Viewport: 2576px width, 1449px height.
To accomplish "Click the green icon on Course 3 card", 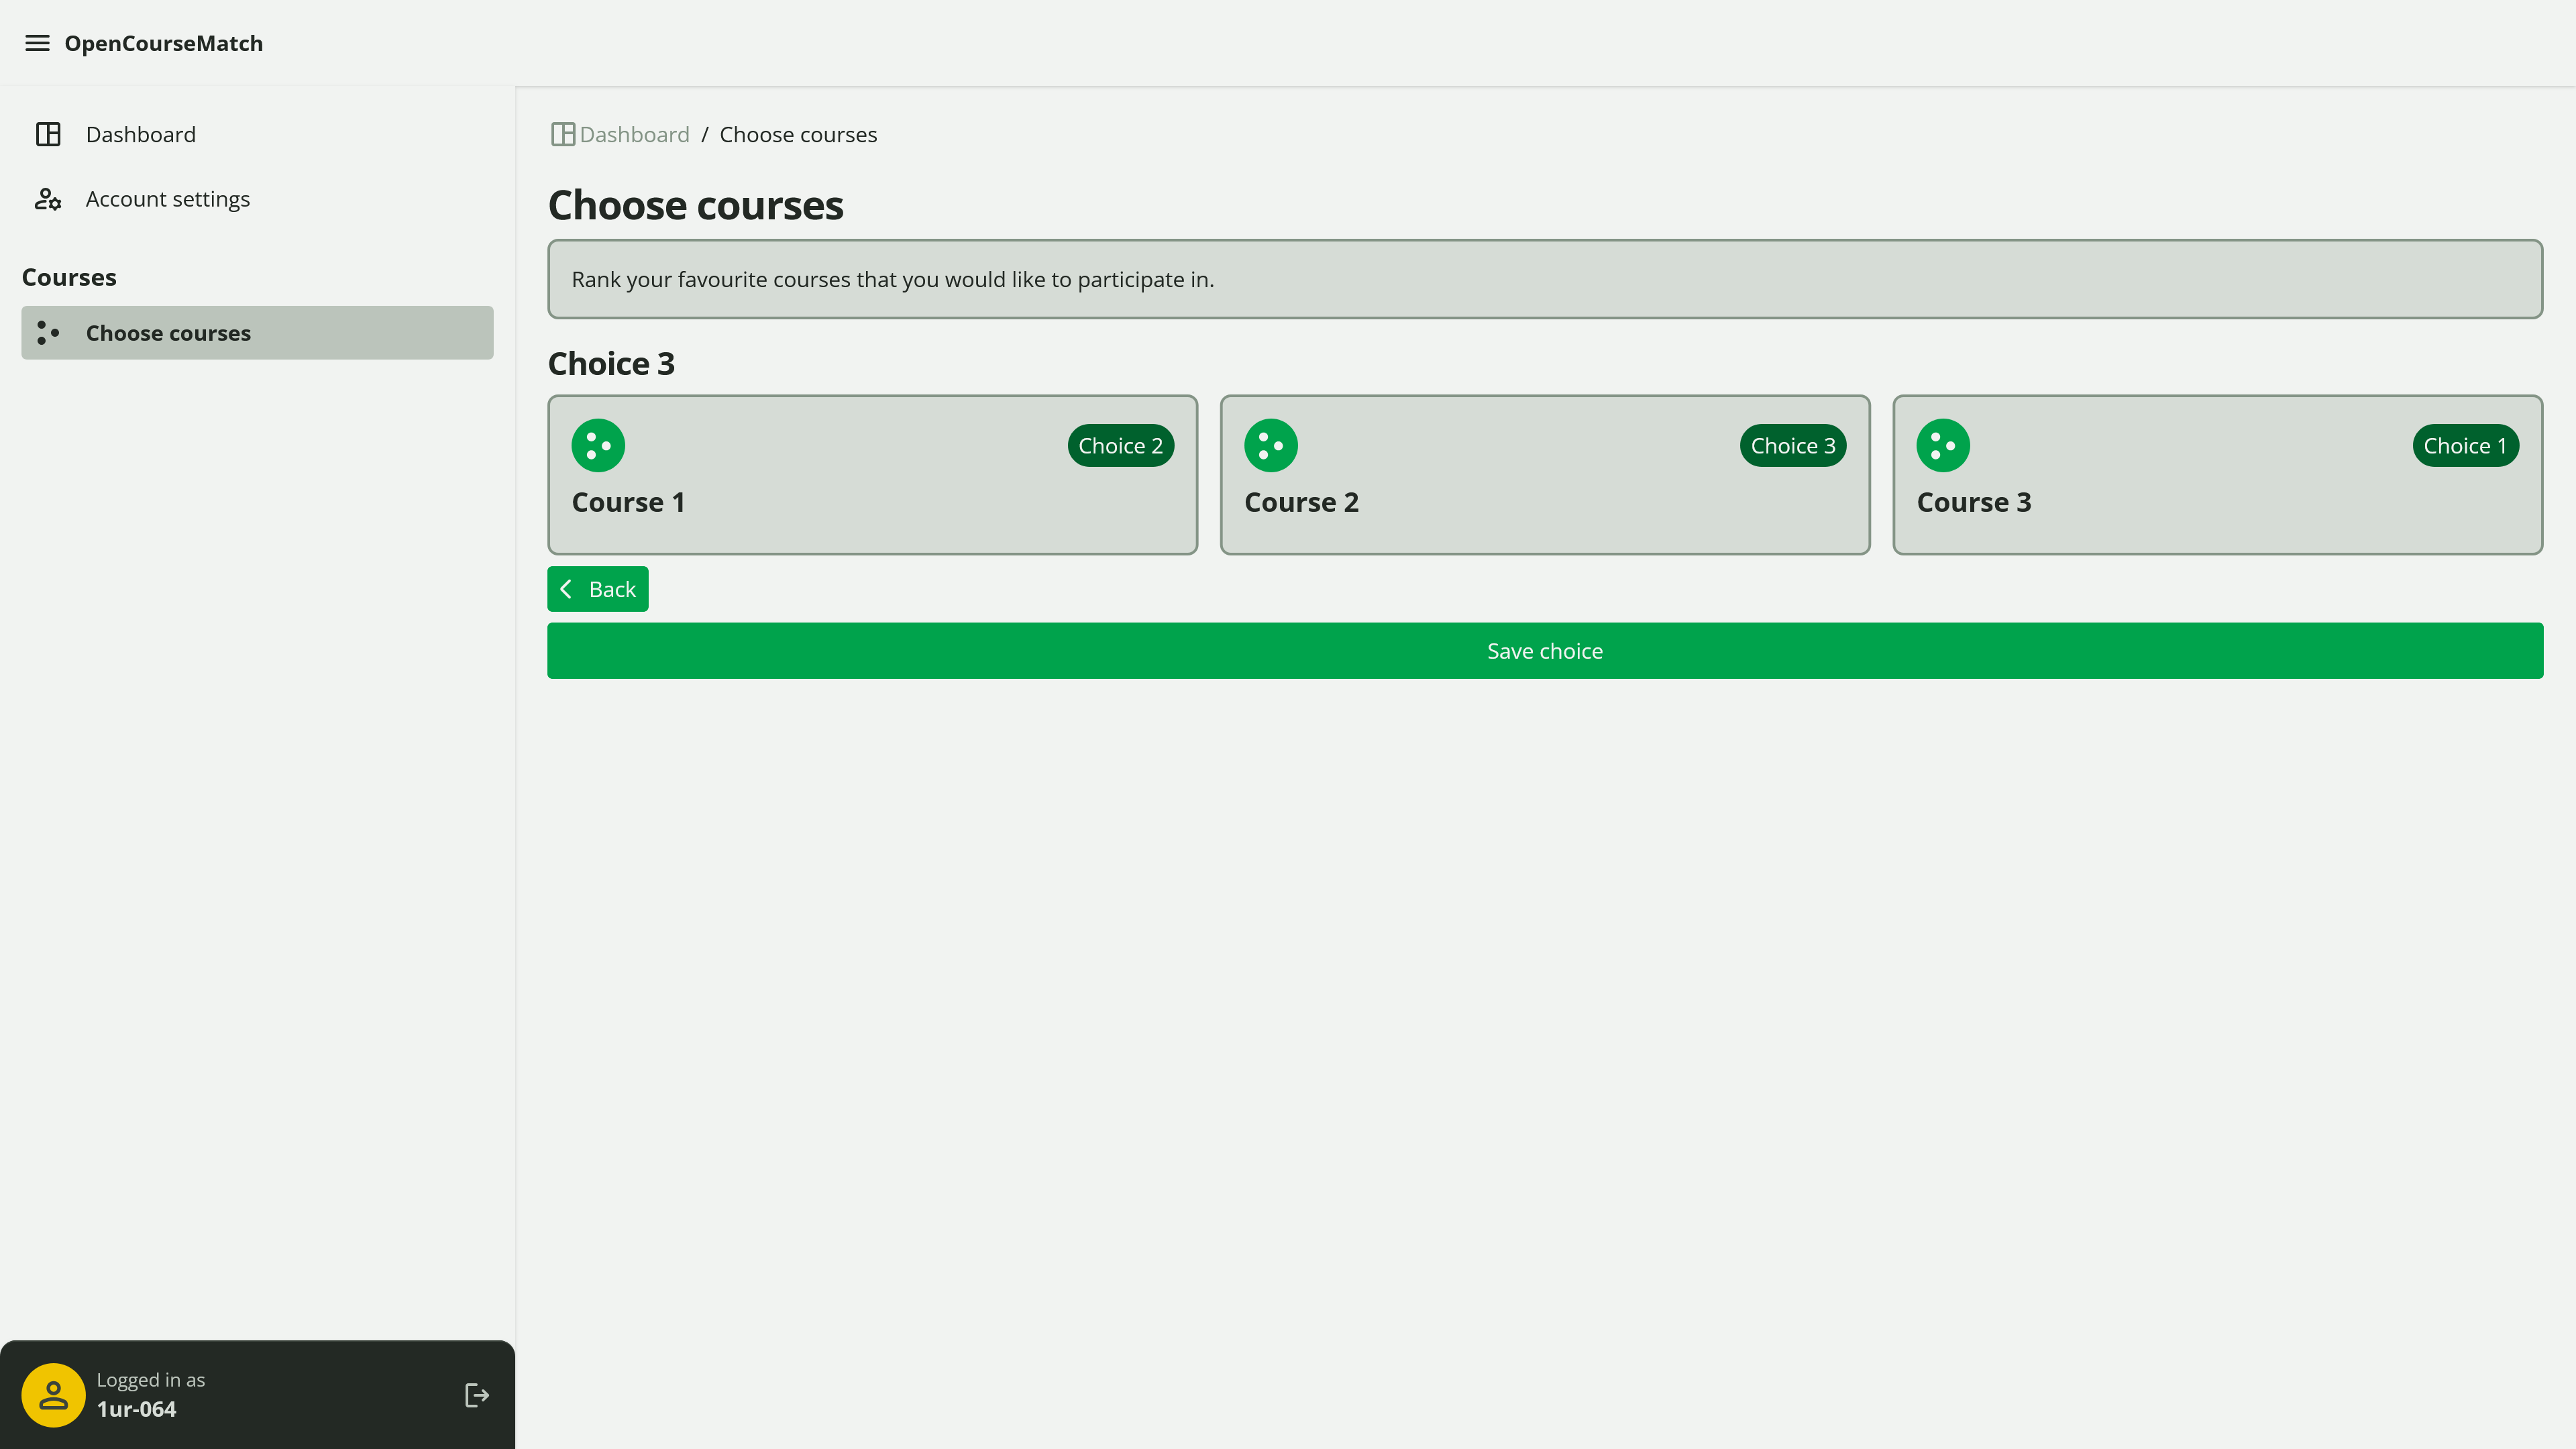I will pyautogui.click(x=1943, y=445).
